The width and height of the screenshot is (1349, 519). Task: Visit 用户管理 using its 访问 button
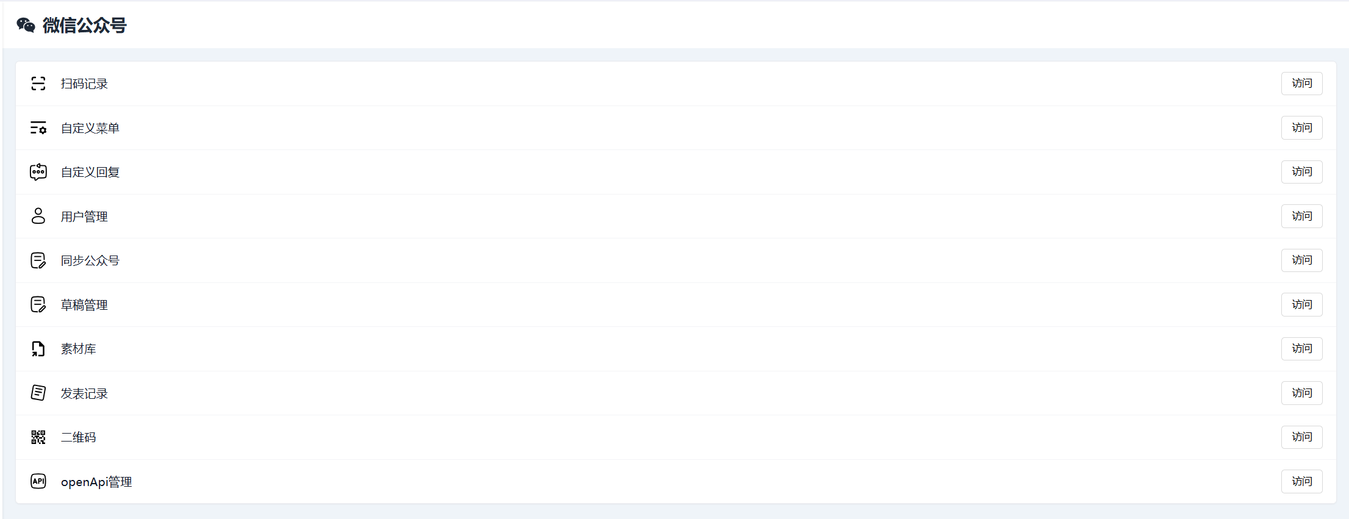[x=1301, y=216]
